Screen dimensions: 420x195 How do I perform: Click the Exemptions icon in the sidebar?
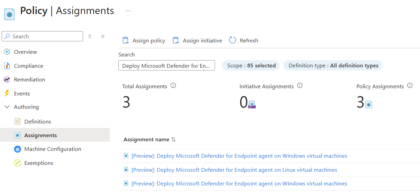[x=17, y=163]
